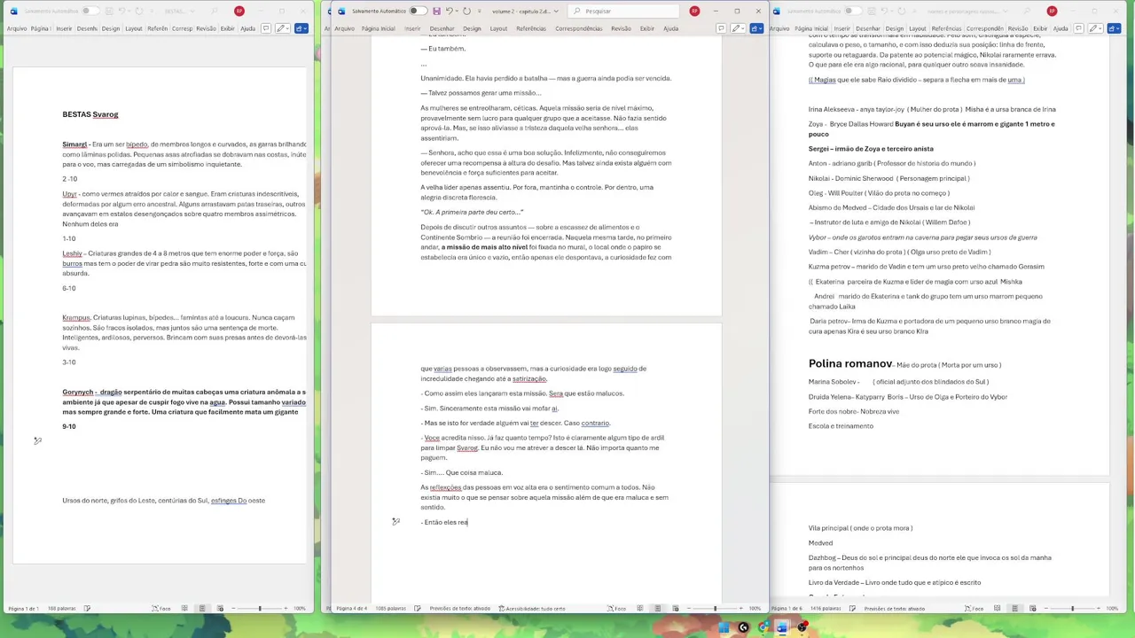Click the 1085 palavras word count in the status bar
The width and height of the screenshot is (1135, 638).
391,609
